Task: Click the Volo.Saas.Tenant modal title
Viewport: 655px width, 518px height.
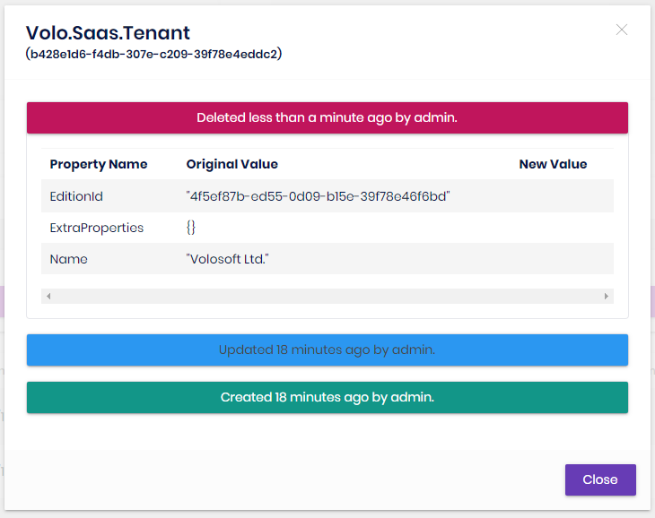Action: pos(108,33)
